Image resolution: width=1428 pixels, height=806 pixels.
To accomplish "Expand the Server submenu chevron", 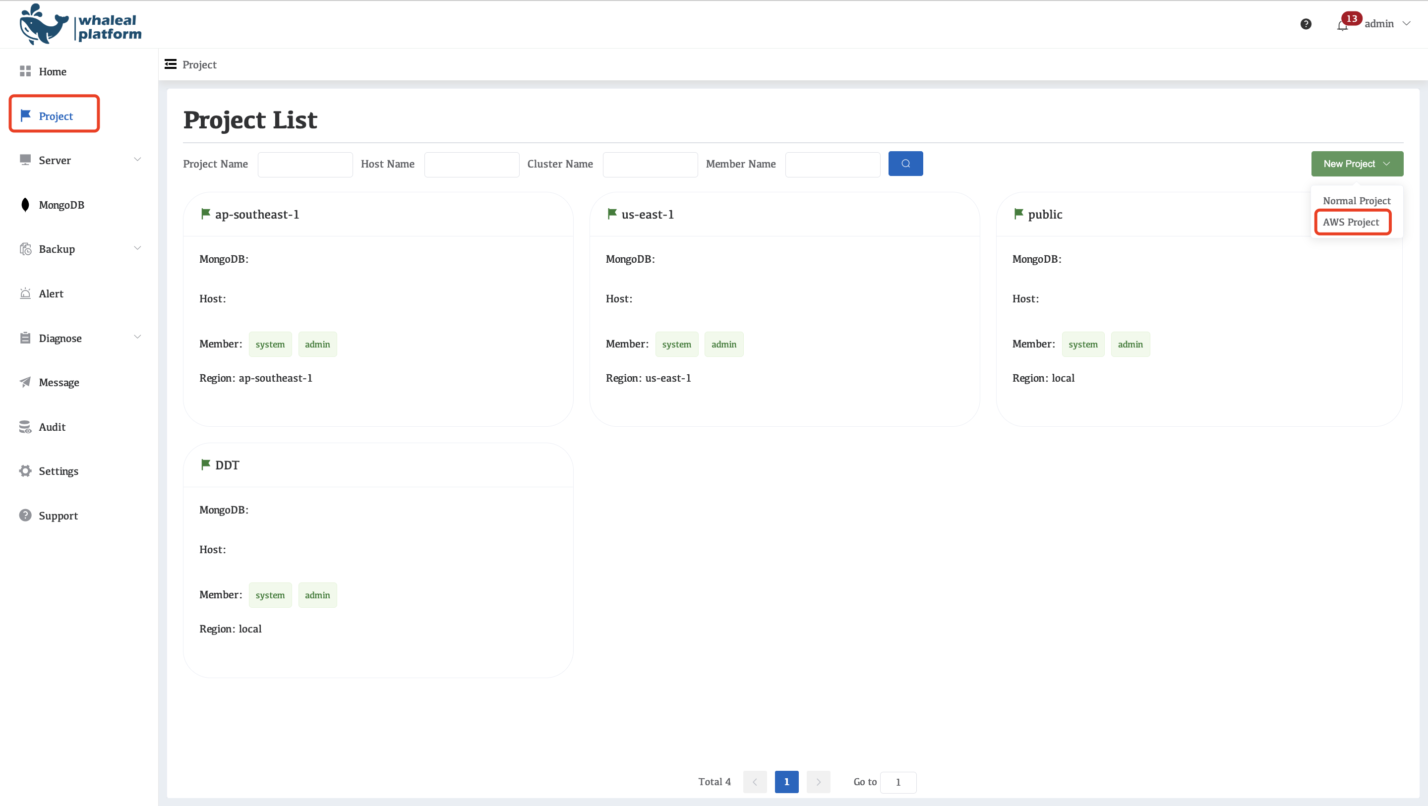I will (137, 160).
